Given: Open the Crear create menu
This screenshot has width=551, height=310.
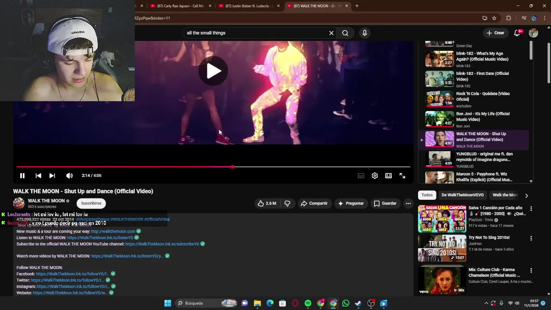Looking at the screenshot, I should click(495, 33).
